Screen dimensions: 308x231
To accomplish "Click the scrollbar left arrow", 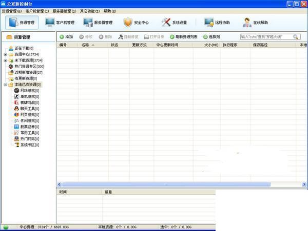I will click(60, 184).
